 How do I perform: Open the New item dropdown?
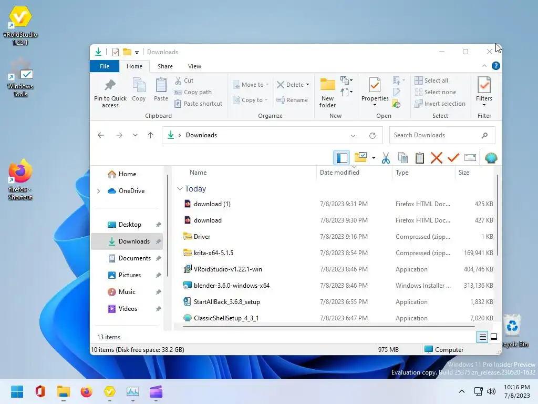point(347,80)
